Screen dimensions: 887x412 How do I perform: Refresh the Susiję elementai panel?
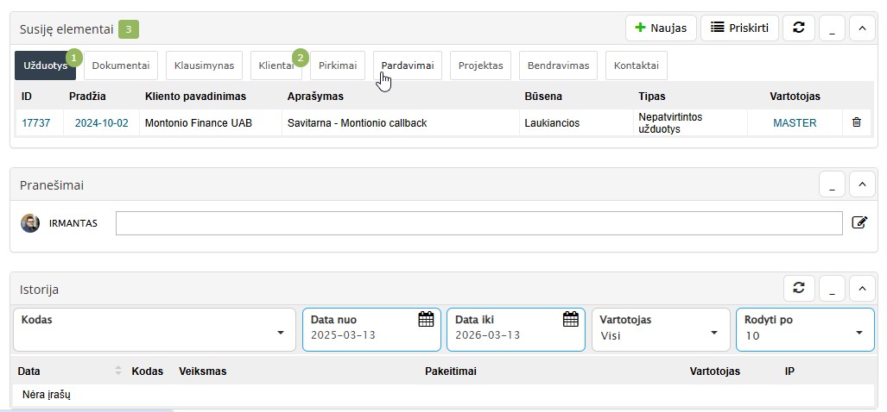798,28
